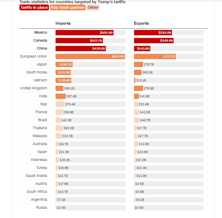Click European Union's $605.8B imports bar
The width and height of the screenshot is (222, 218).
point(90,56)
